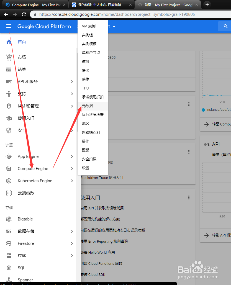Viewport: 231px width, 285px height.
Task: Open 首页 in the sidebar
Action: (22, 42)
